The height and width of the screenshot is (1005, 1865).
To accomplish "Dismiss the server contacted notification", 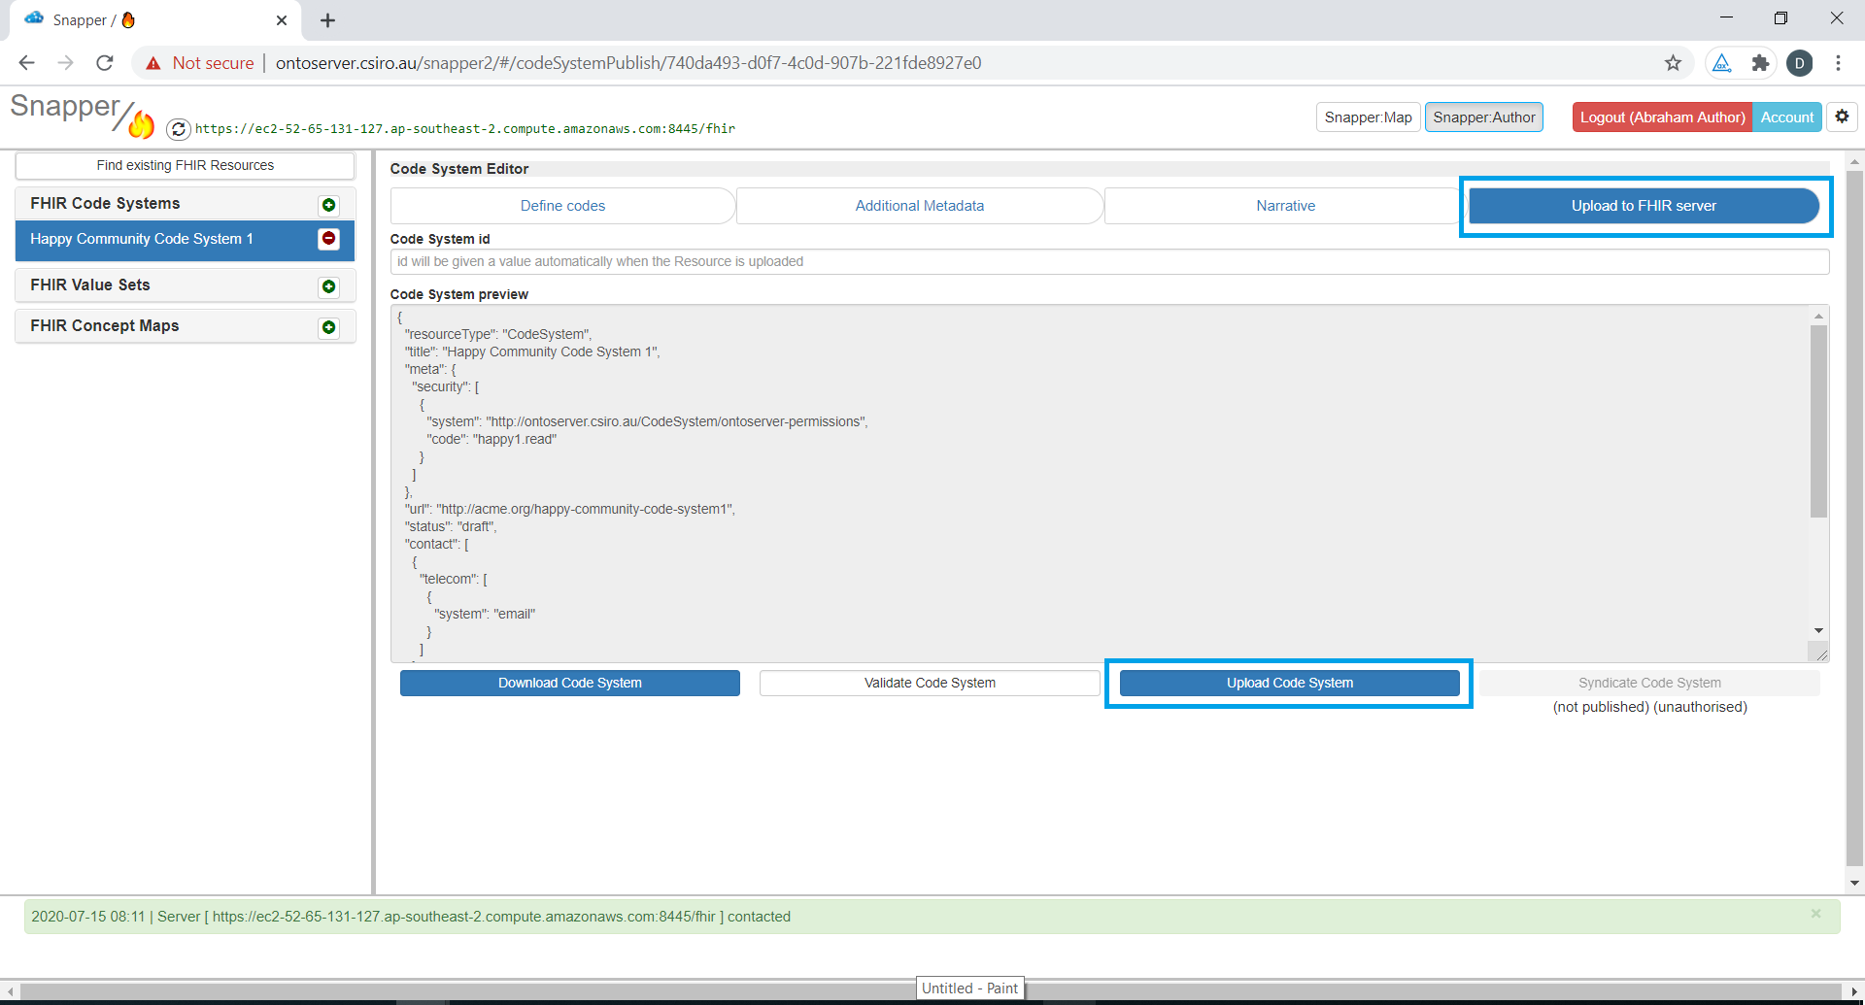I will point(1815,914).
